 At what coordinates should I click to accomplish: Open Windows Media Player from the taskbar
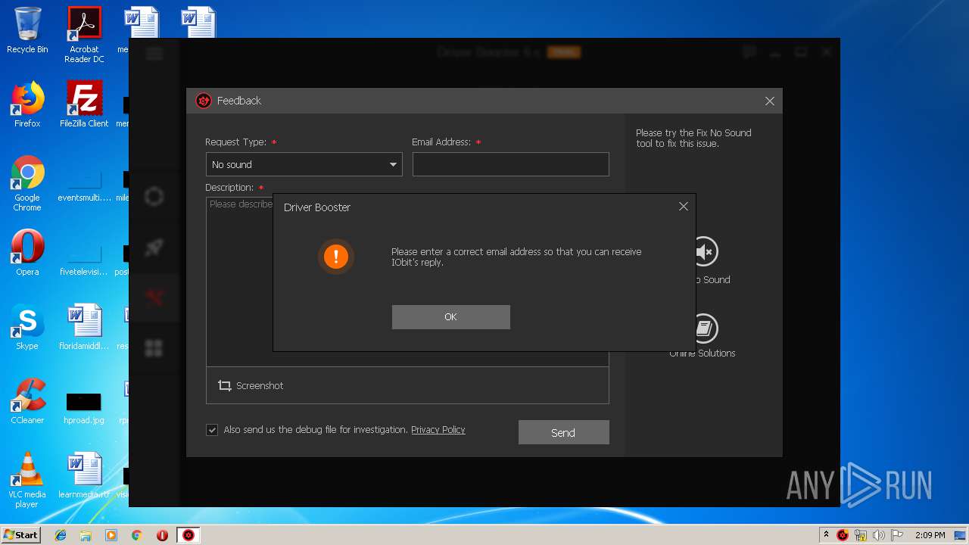(x=111, y=535)
